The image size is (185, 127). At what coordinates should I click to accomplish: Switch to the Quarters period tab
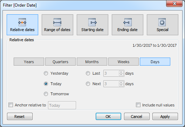tap(60, 61)
